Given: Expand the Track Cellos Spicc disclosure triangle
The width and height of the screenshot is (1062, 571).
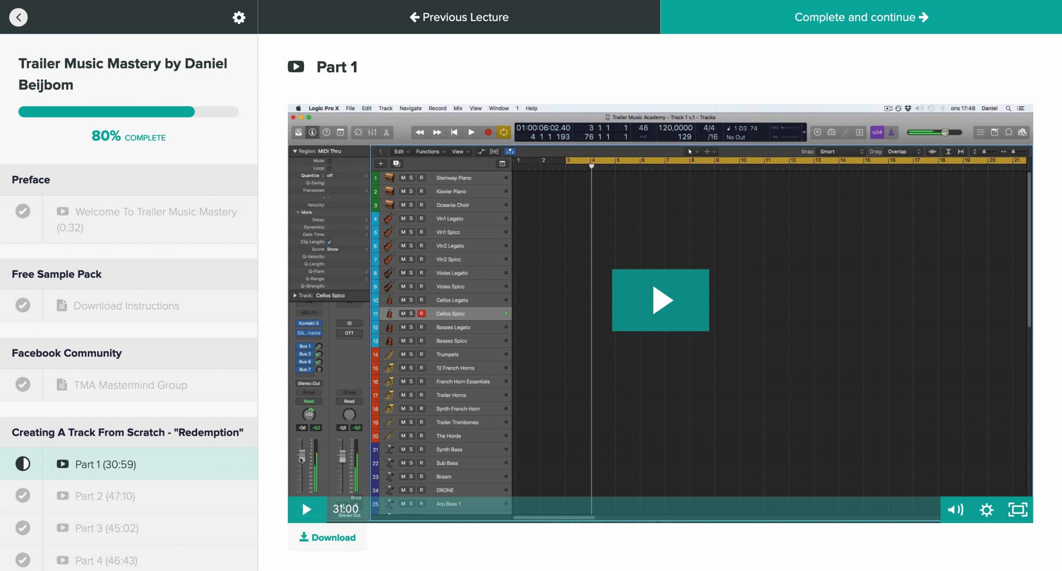Looking at the screenshot, I should point(295,296).
